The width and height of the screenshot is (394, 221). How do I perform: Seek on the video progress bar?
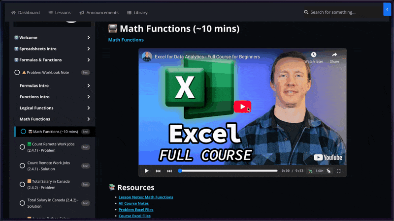229,171
